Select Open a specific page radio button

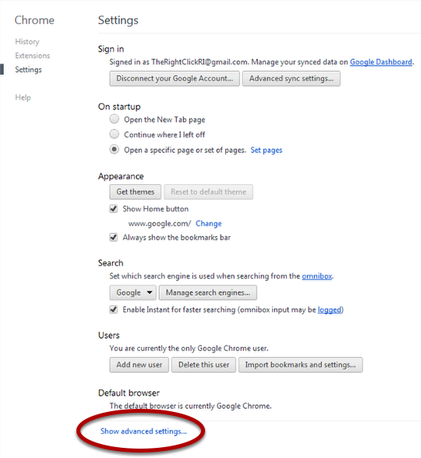[x=114, y=150]
